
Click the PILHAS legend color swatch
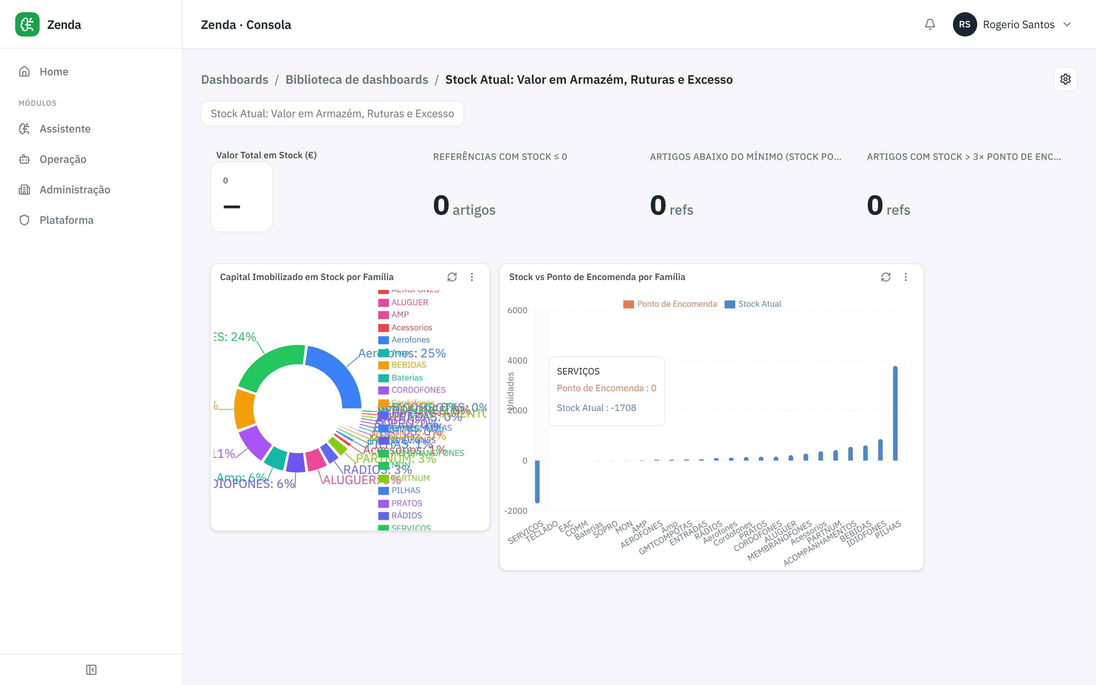point(384,491)
